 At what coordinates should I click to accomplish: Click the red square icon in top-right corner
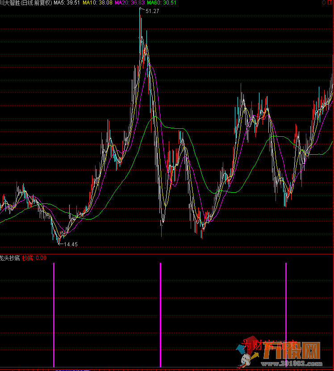pyautogui.click(x=330, y=3)
